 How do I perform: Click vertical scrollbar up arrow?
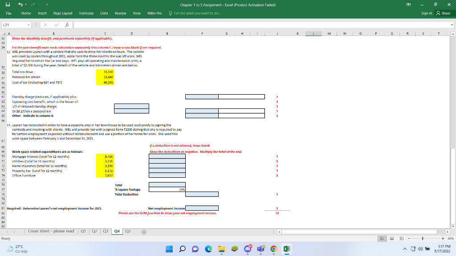tap(453, 34)
